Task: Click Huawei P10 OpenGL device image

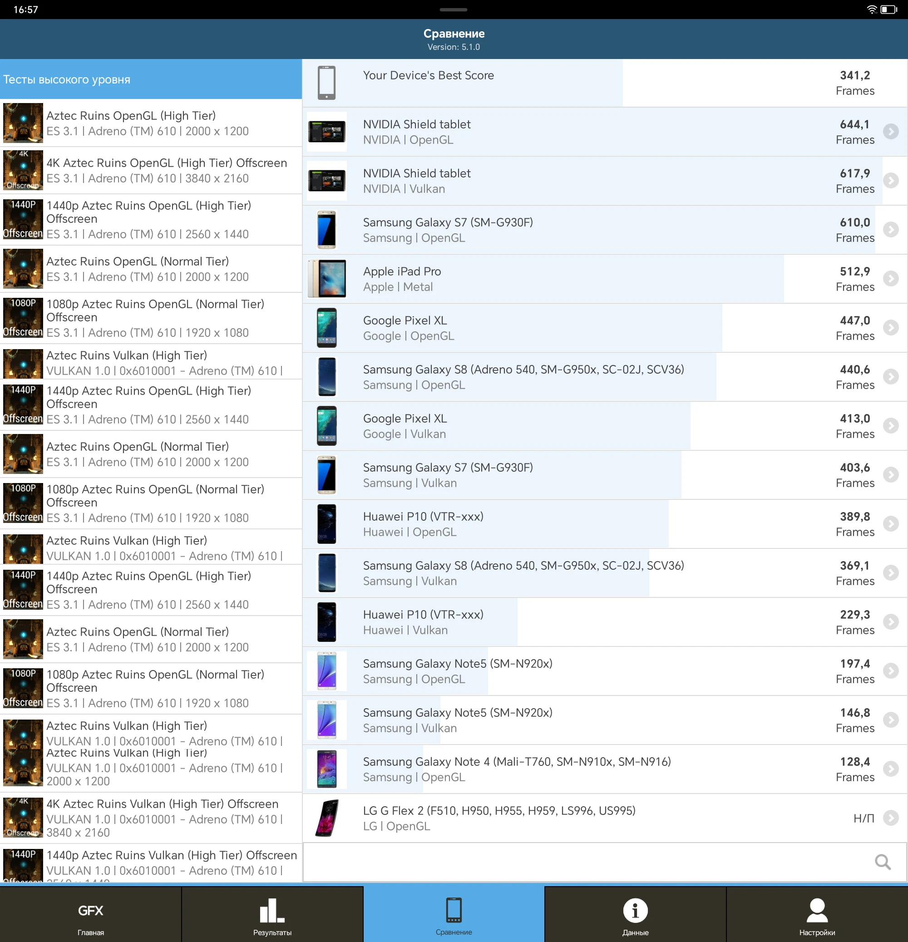Action: click(x=327, y=524)
